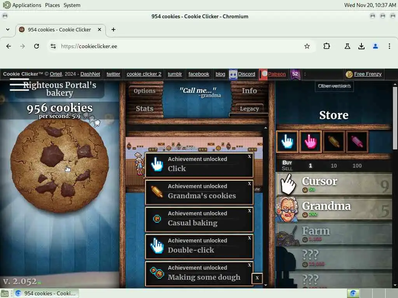View site information icon in address bar
The height and width of the screenshot is (298, 398).
(x=53, y=46)
